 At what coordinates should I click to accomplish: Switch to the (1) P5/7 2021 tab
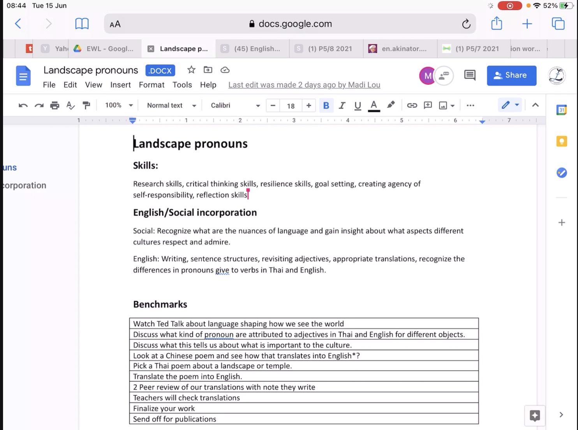pos(473,49)
